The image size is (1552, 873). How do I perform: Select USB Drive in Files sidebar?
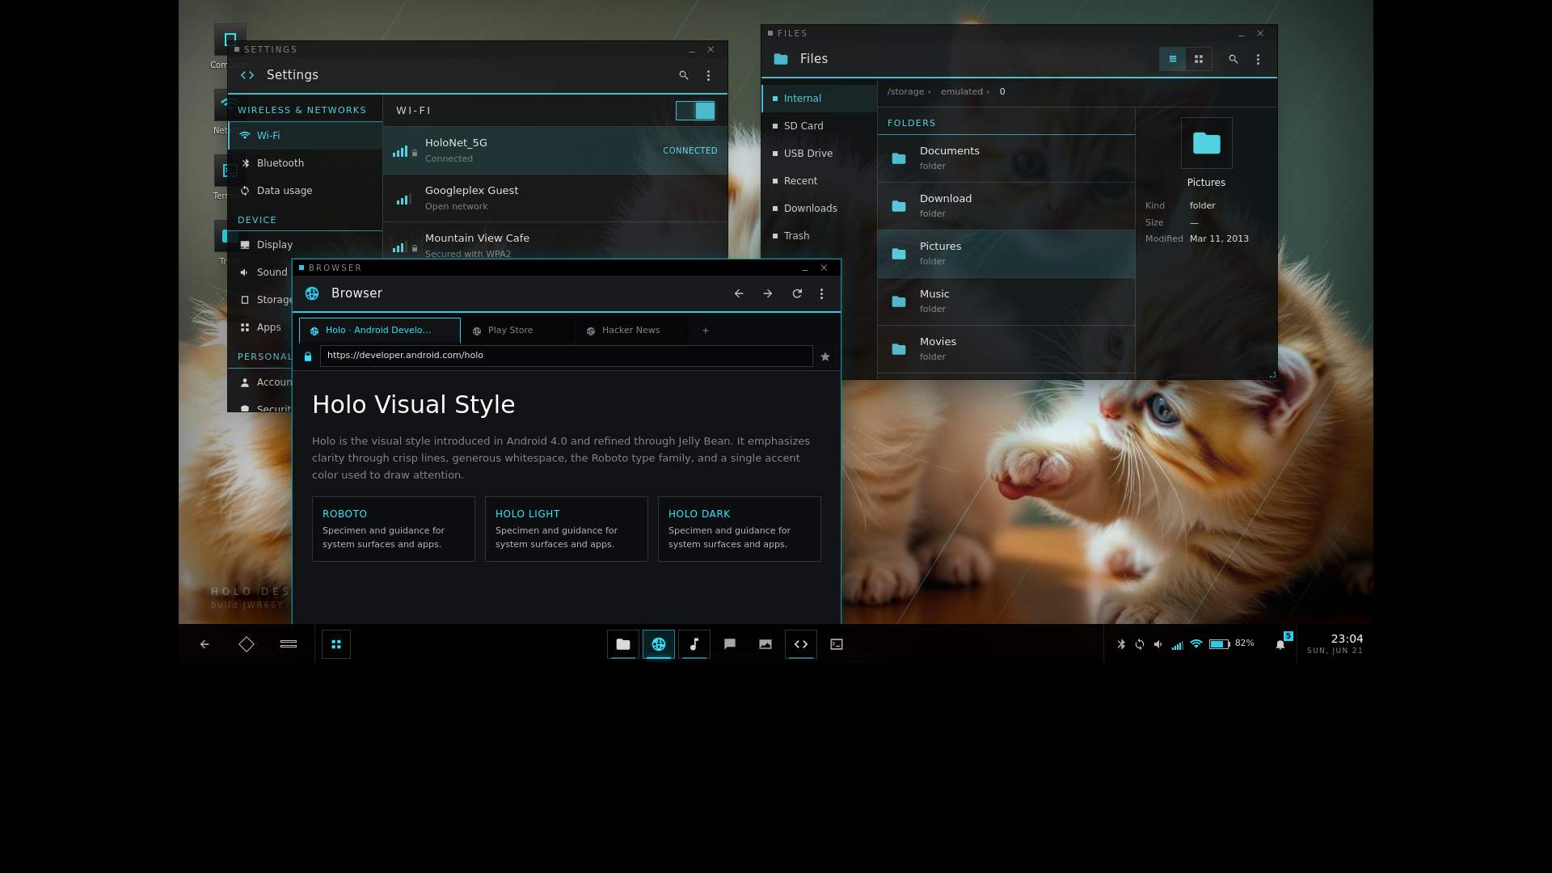coord(820,154)
